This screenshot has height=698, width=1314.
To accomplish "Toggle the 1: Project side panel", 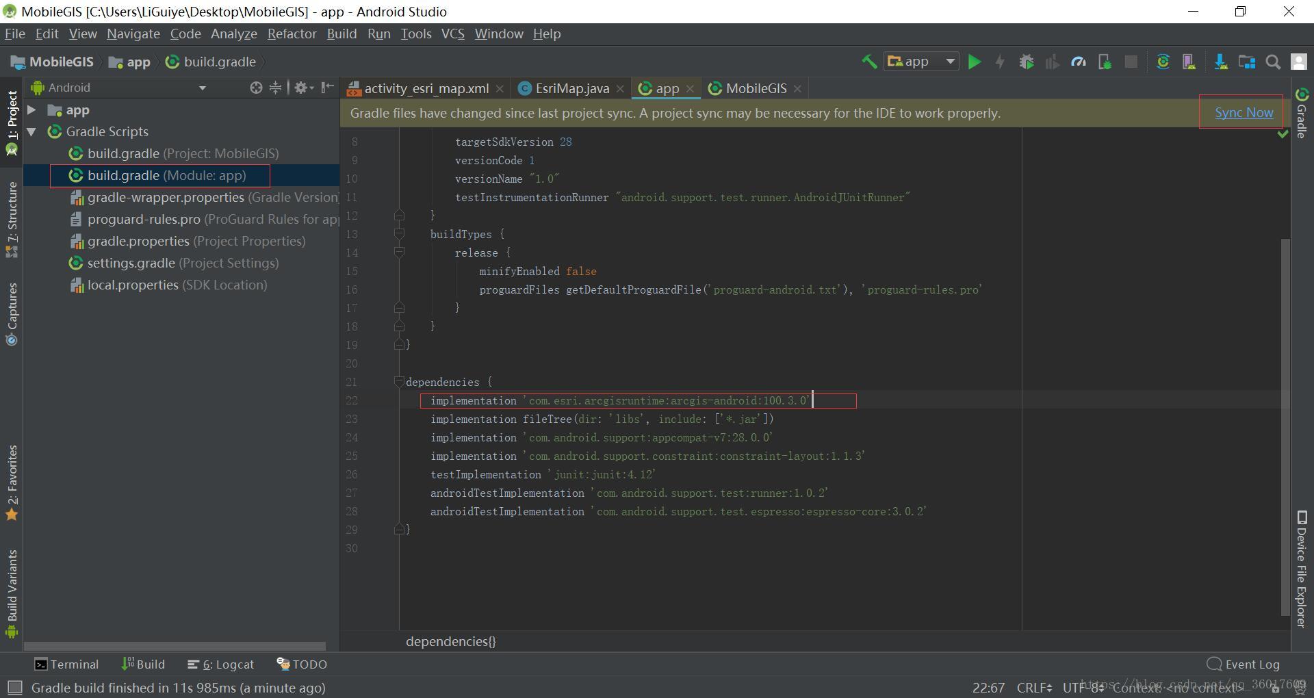I will click(x=12, y=123).
